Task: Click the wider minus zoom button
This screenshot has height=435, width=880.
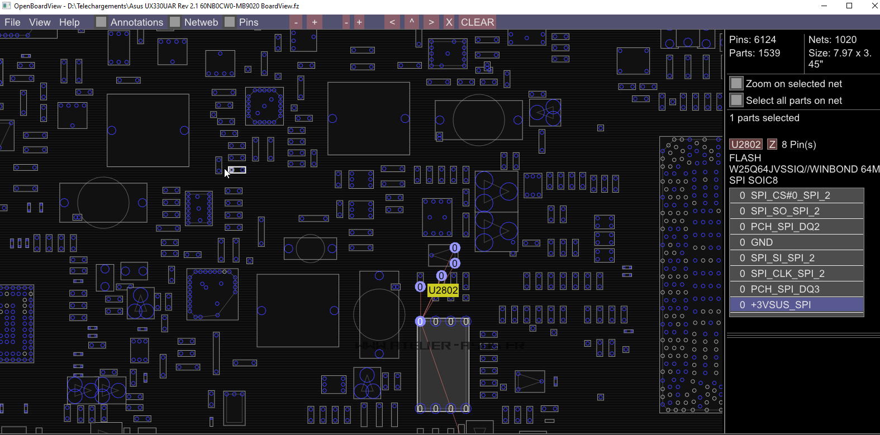Action: click(x=296, y=22)
